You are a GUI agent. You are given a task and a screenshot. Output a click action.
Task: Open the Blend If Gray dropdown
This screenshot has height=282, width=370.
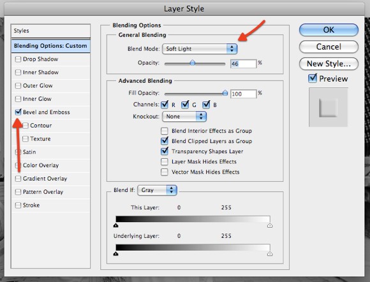[157, 190]
